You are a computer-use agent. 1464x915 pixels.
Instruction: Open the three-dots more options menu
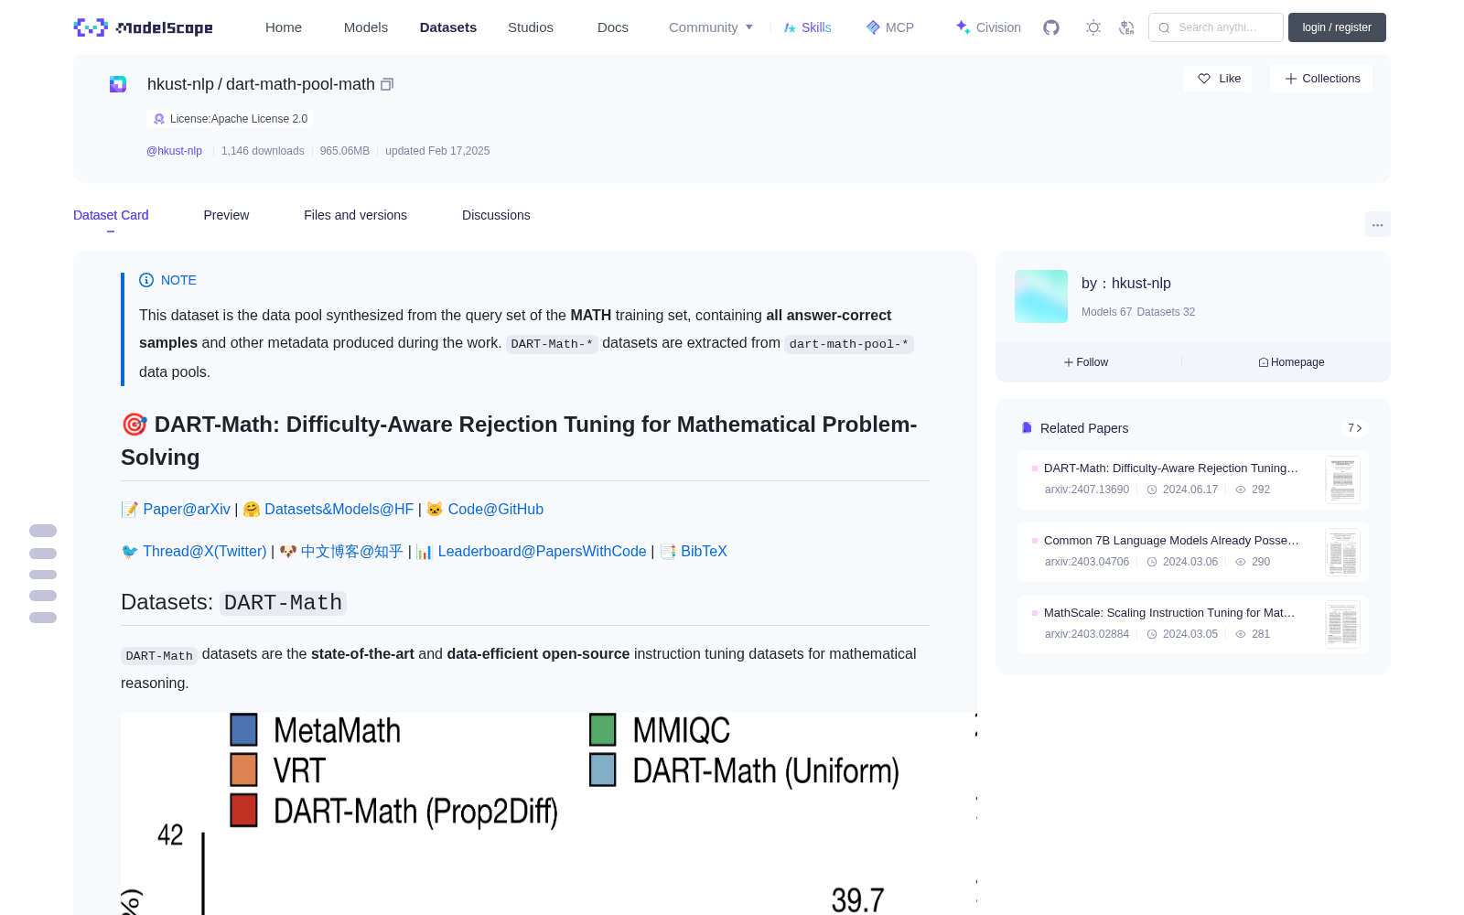tap(1378, 225)
